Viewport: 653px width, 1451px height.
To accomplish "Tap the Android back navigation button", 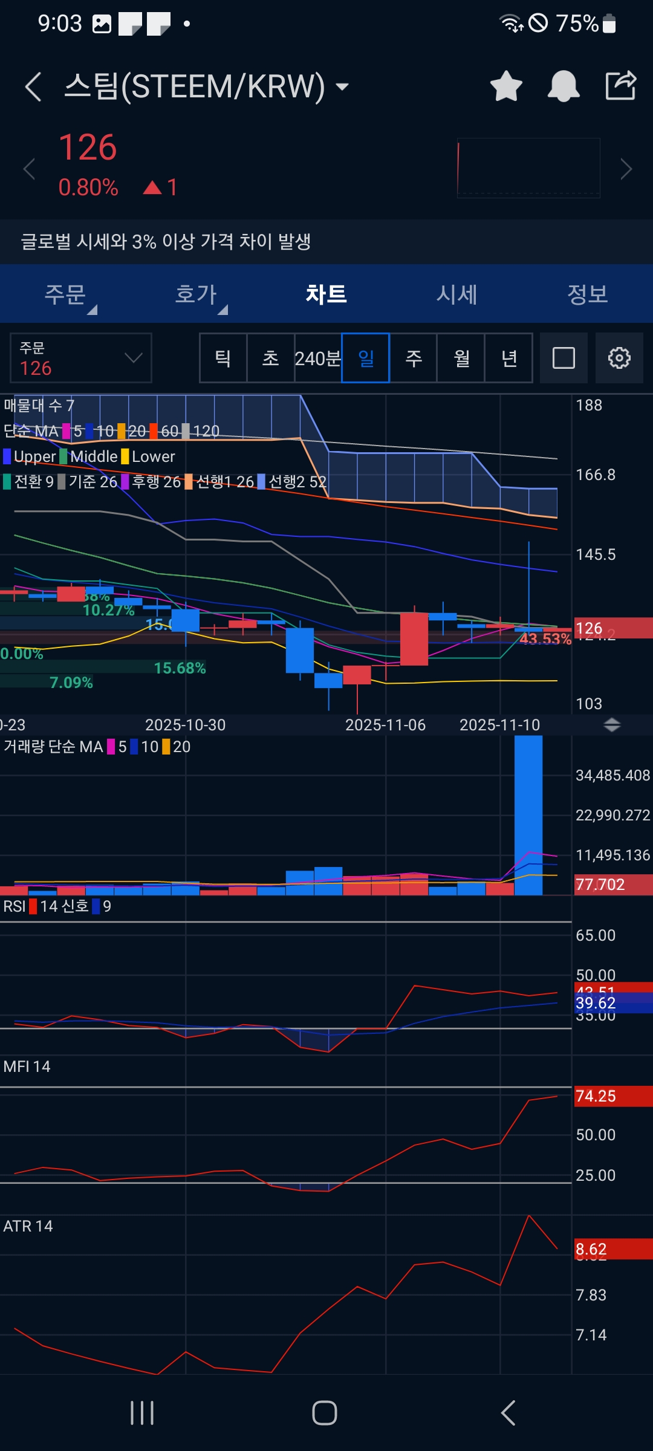I will (x=508, y=1413).
